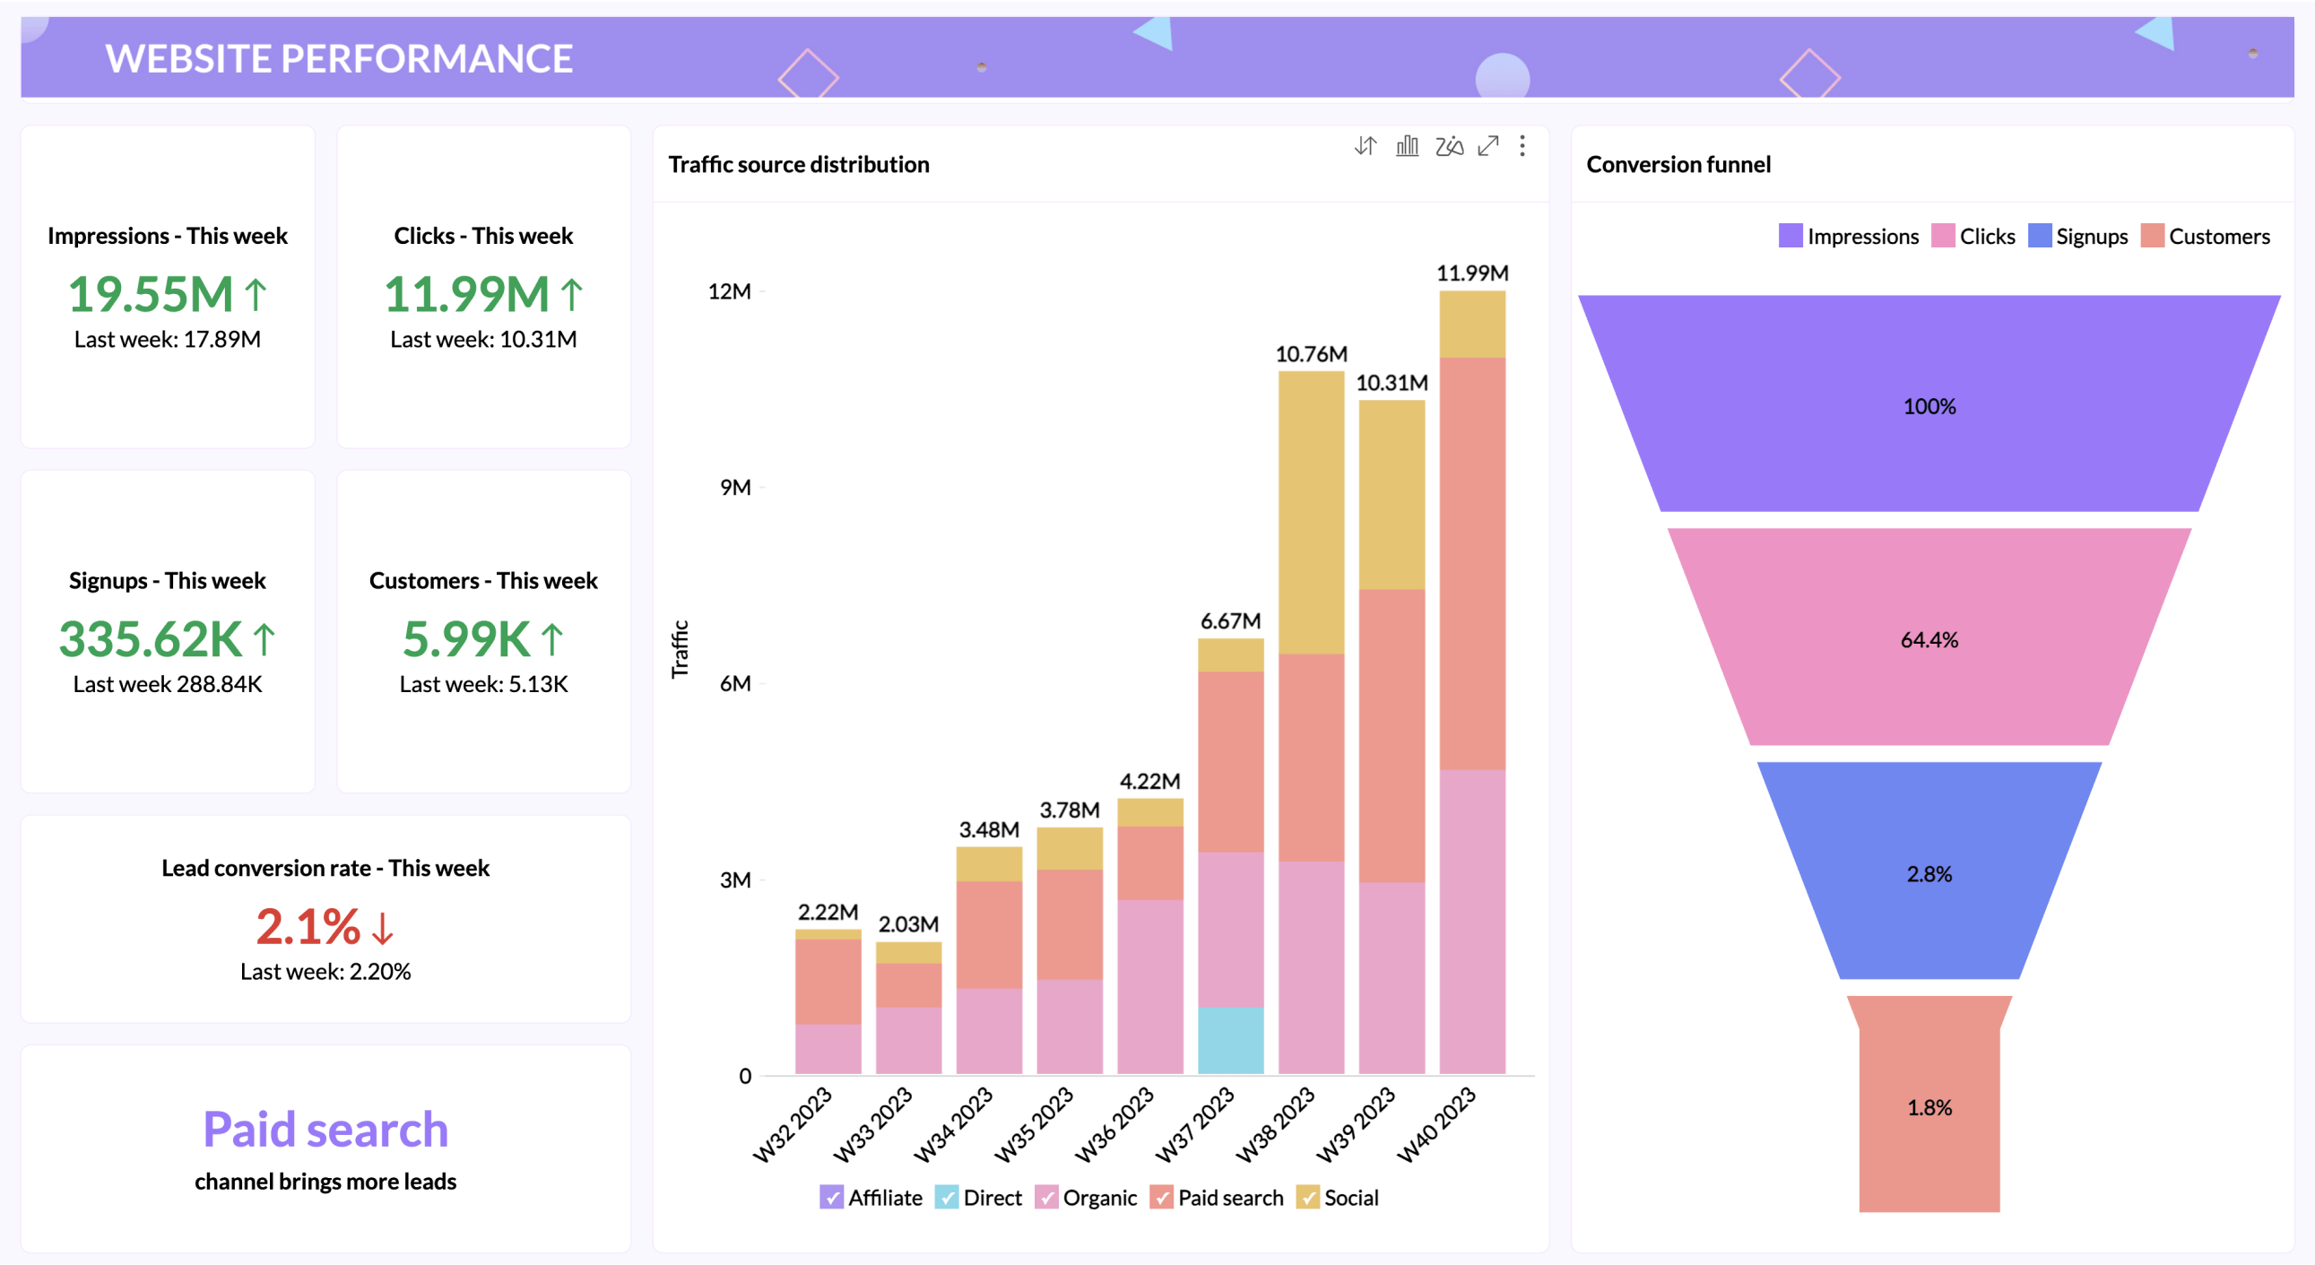Click the sort icon in Traffic chart toolbar
Viewport: 2315px width, 1265px height.
1366,145
